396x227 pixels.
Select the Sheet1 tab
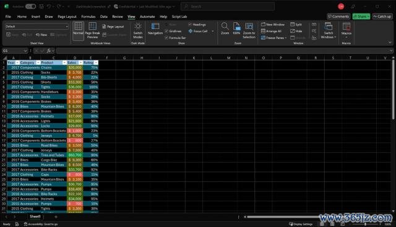[35, 216]
